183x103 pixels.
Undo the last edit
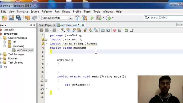coord(28,18)
